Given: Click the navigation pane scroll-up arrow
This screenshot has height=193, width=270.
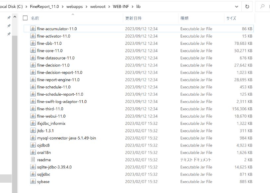Looking at the screenshot, I should [x=15, y=17].
